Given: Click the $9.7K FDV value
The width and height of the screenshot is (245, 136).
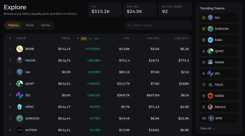Looking at the screenshot, I should 125,107.
